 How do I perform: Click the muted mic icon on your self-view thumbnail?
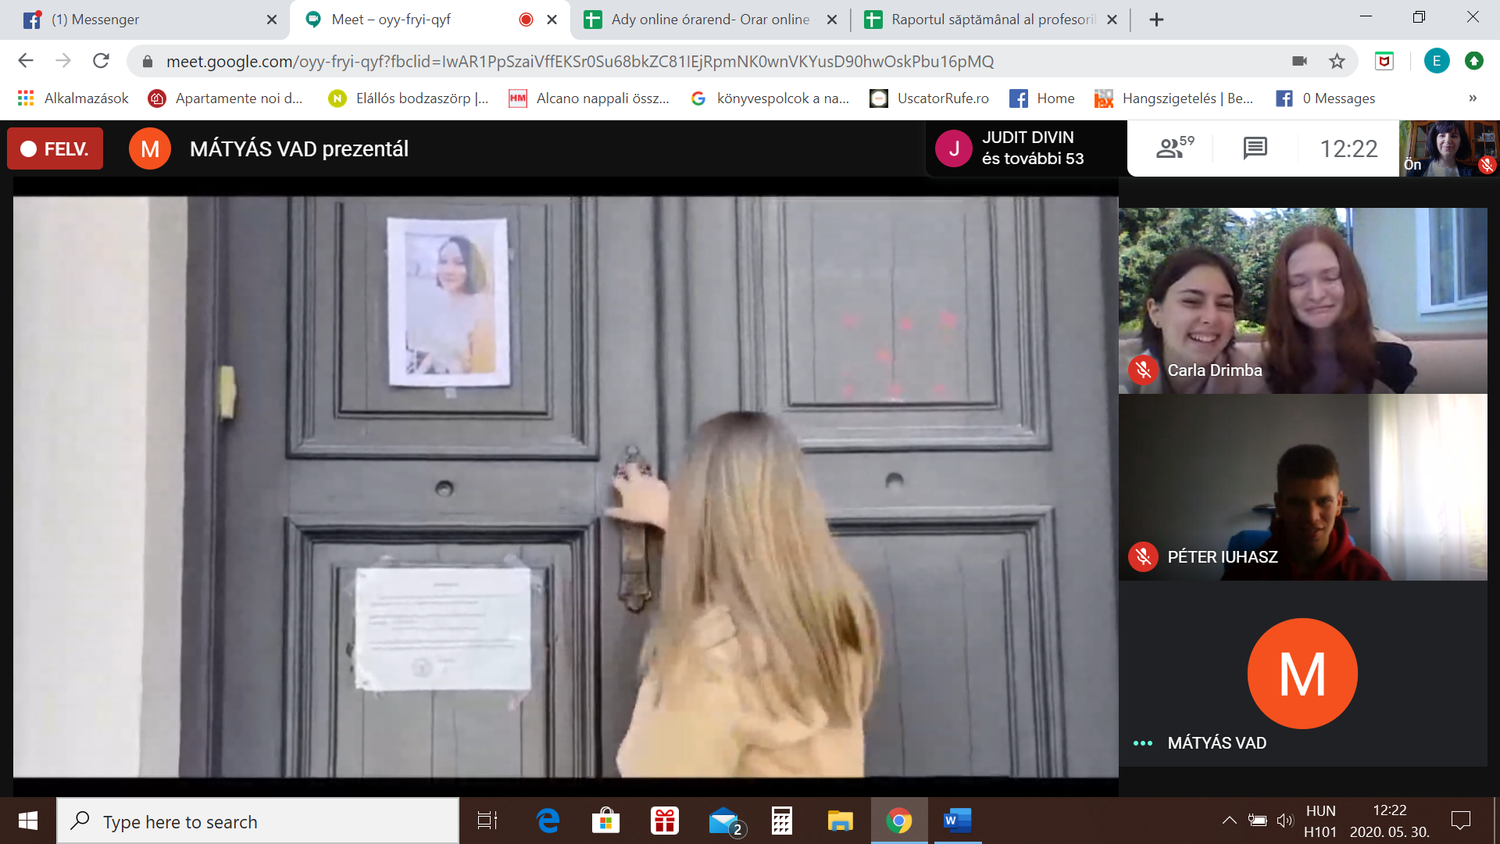[1486, 165]
